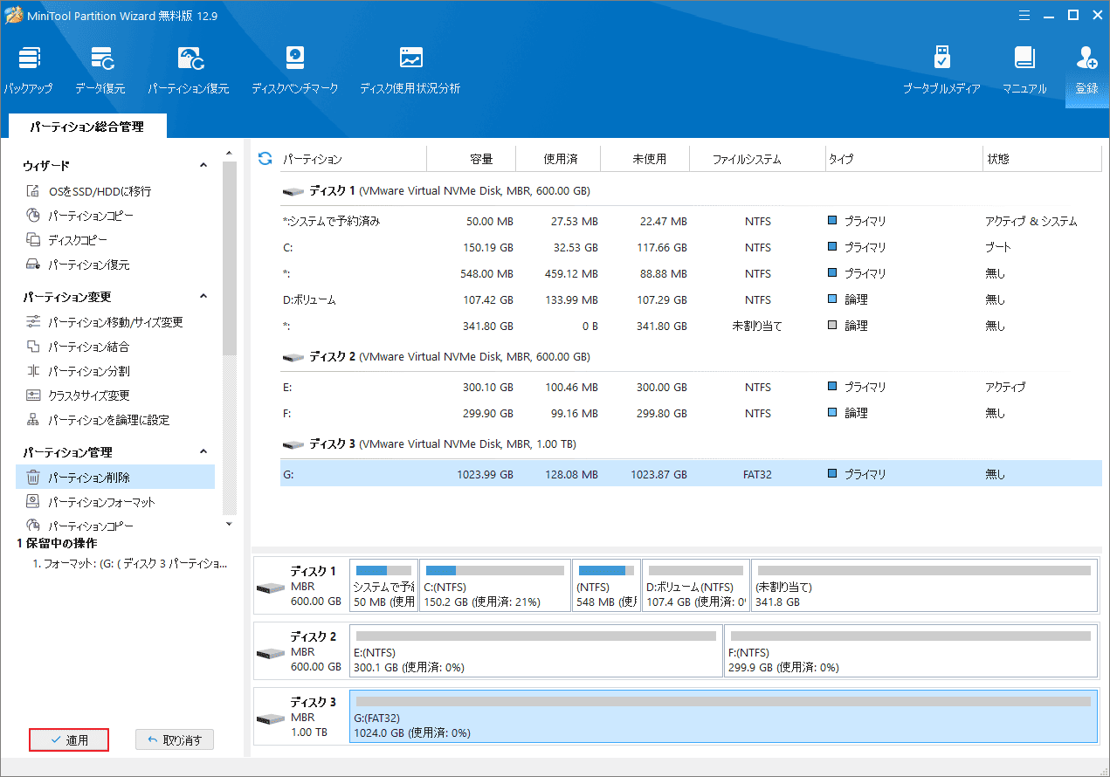The image size is (1110, 777).
Task: Select ディスク 2 header row in list
Action: pos(691,356)
